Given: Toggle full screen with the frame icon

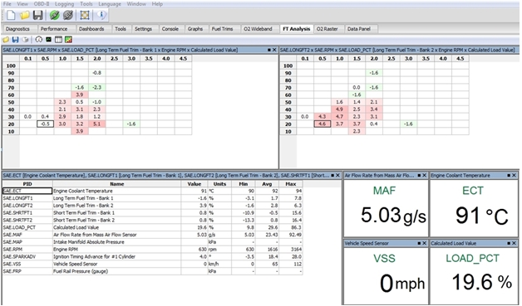Looking at the screenshot, I should 85,15.
